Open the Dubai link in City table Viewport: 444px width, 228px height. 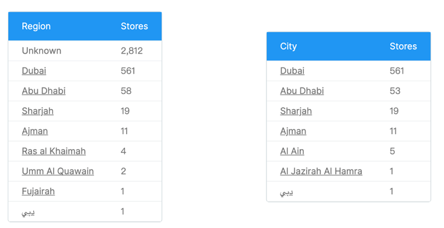tap(292, 71)
